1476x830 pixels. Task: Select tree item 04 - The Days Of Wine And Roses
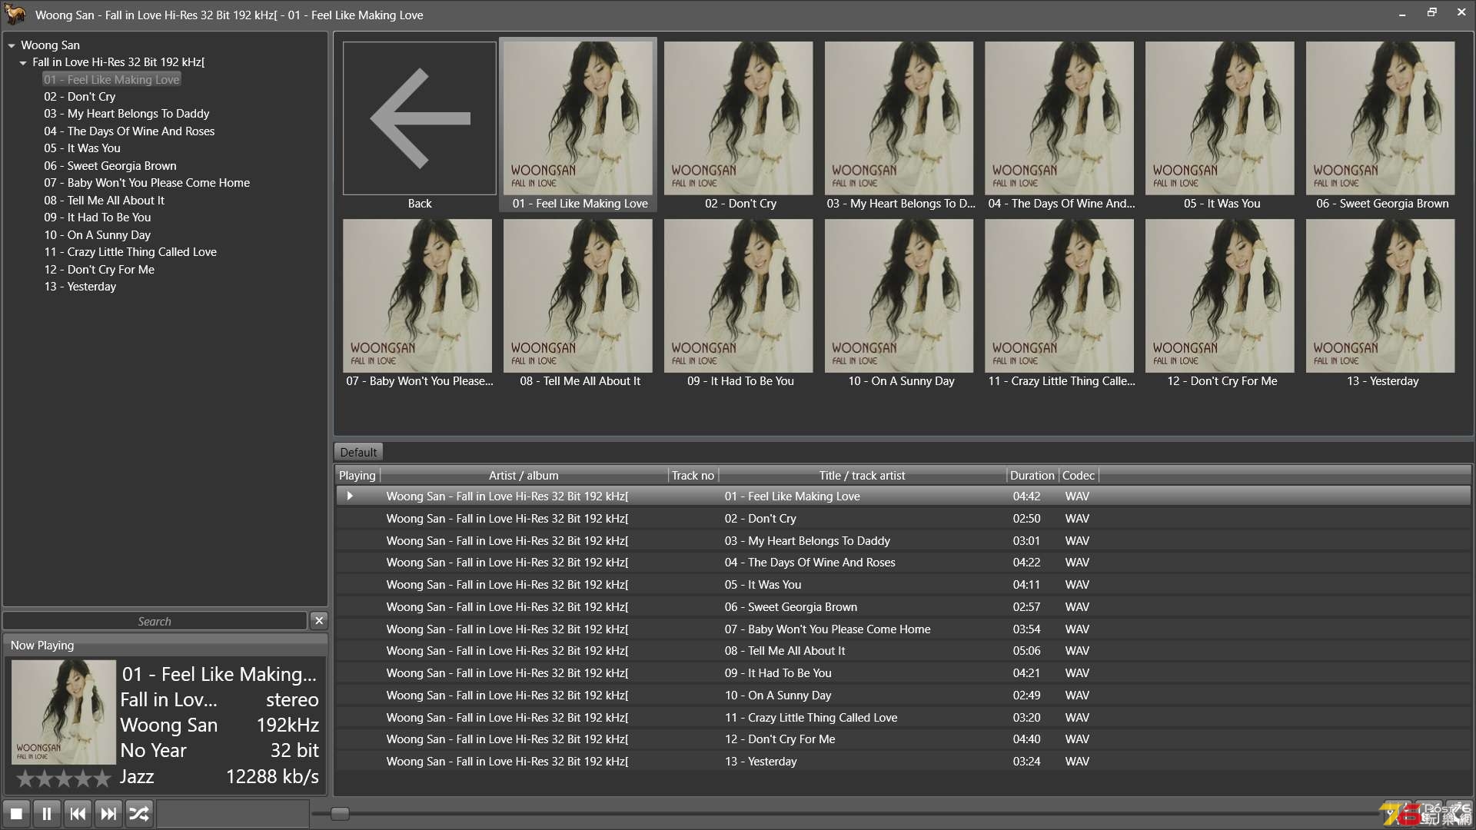click(x=129, y=131)
